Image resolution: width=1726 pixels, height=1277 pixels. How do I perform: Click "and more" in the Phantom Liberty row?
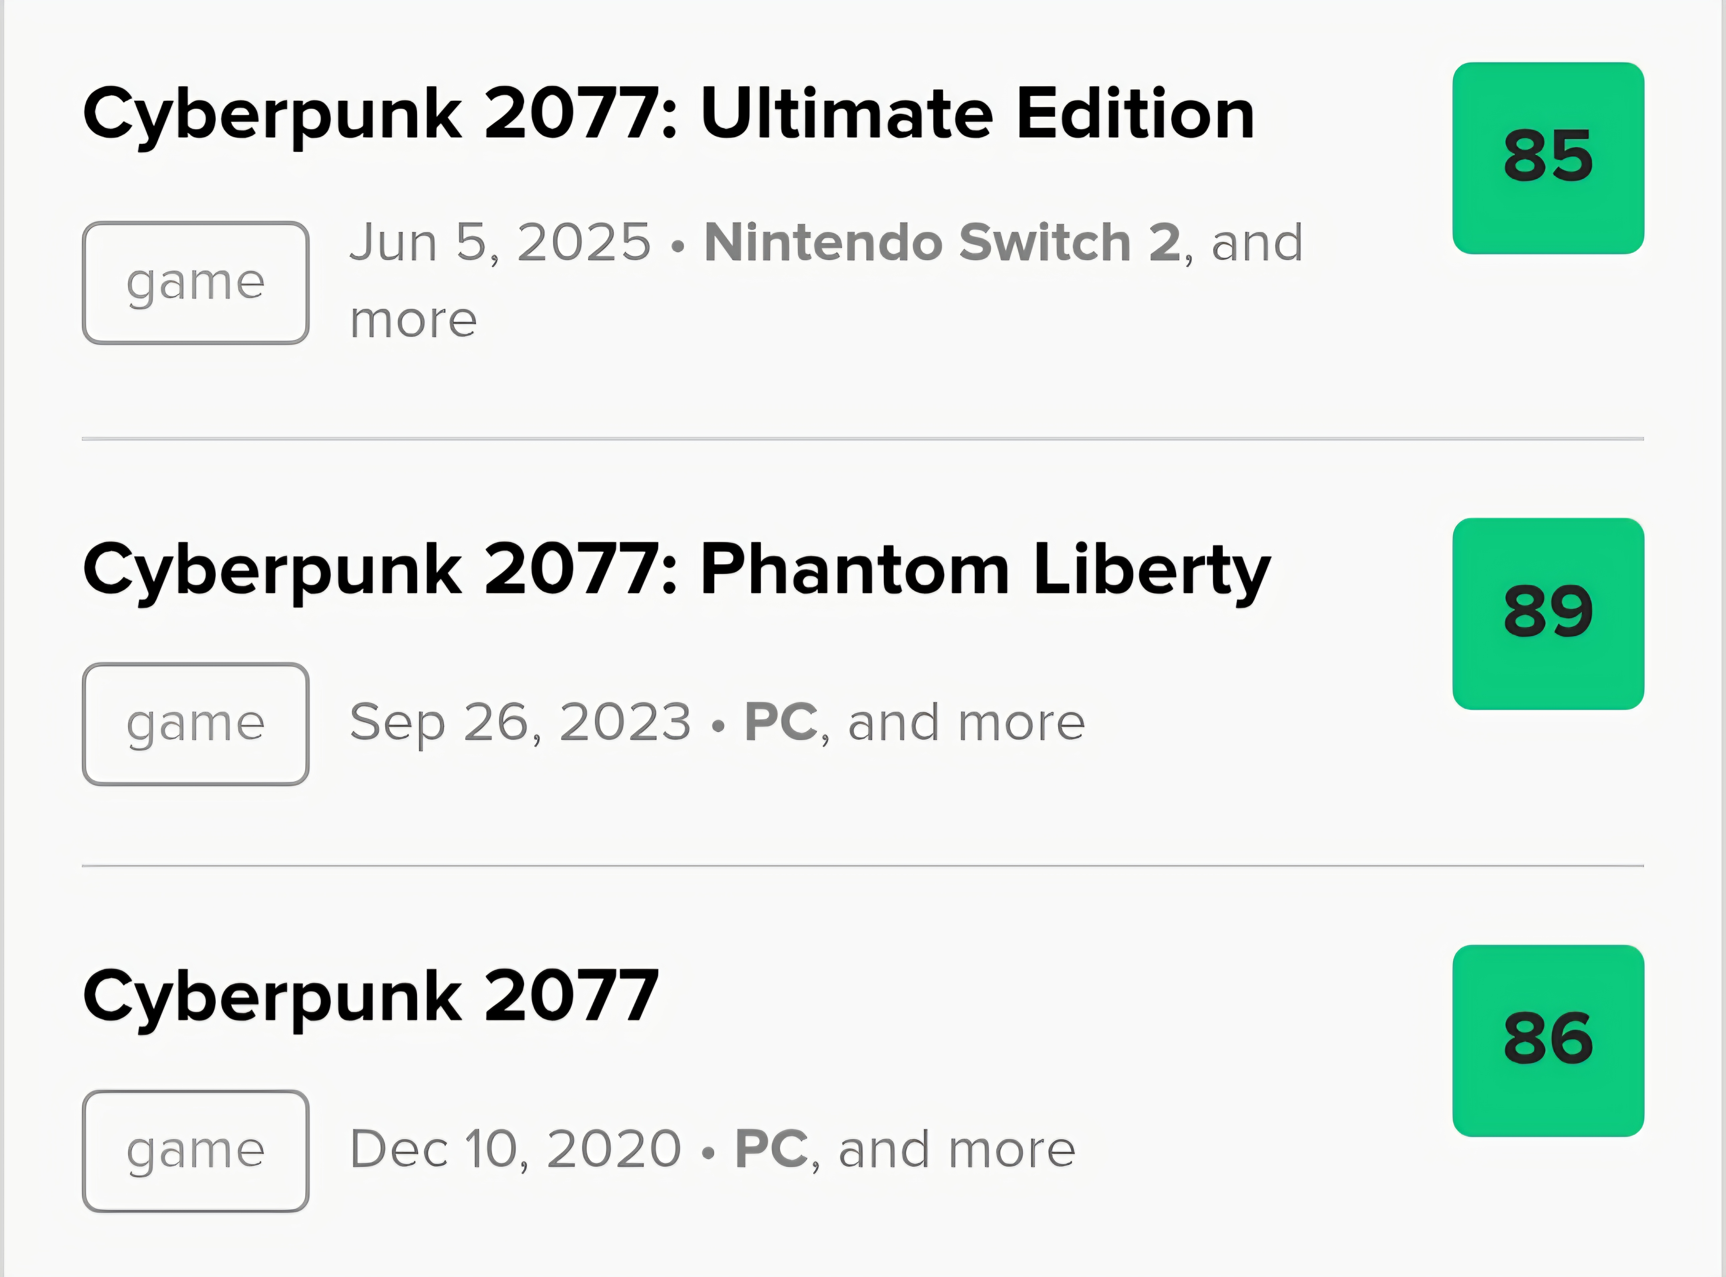(x=966, y=722)
